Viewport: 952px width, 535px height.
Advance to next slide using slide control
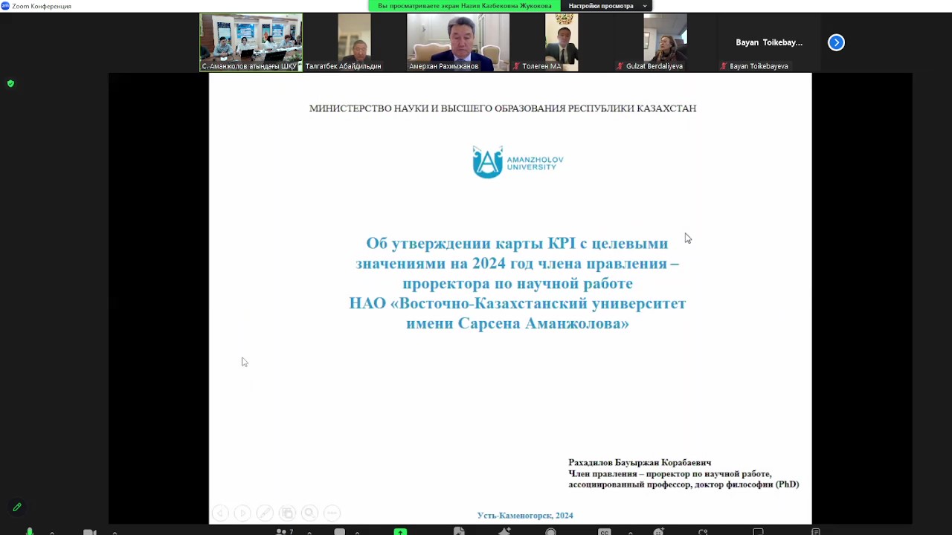242,513
